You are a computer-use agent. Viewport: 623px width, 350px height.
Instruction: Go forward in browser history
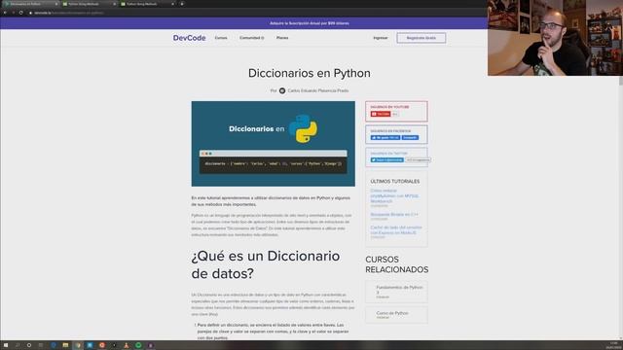pos(13,13)
